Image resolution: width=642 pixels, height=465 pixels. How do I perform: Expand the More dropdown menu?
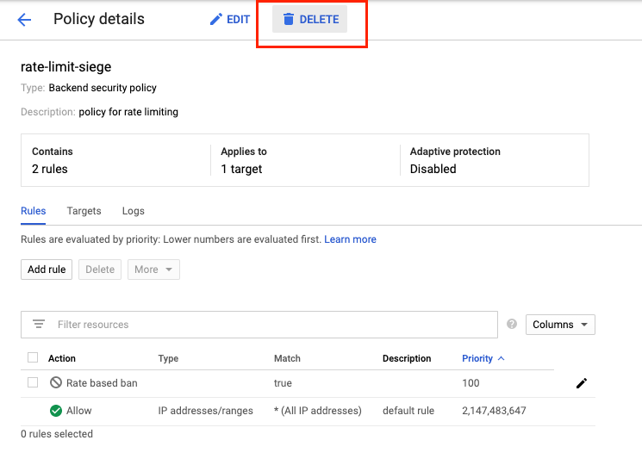(x=153, y=270)
